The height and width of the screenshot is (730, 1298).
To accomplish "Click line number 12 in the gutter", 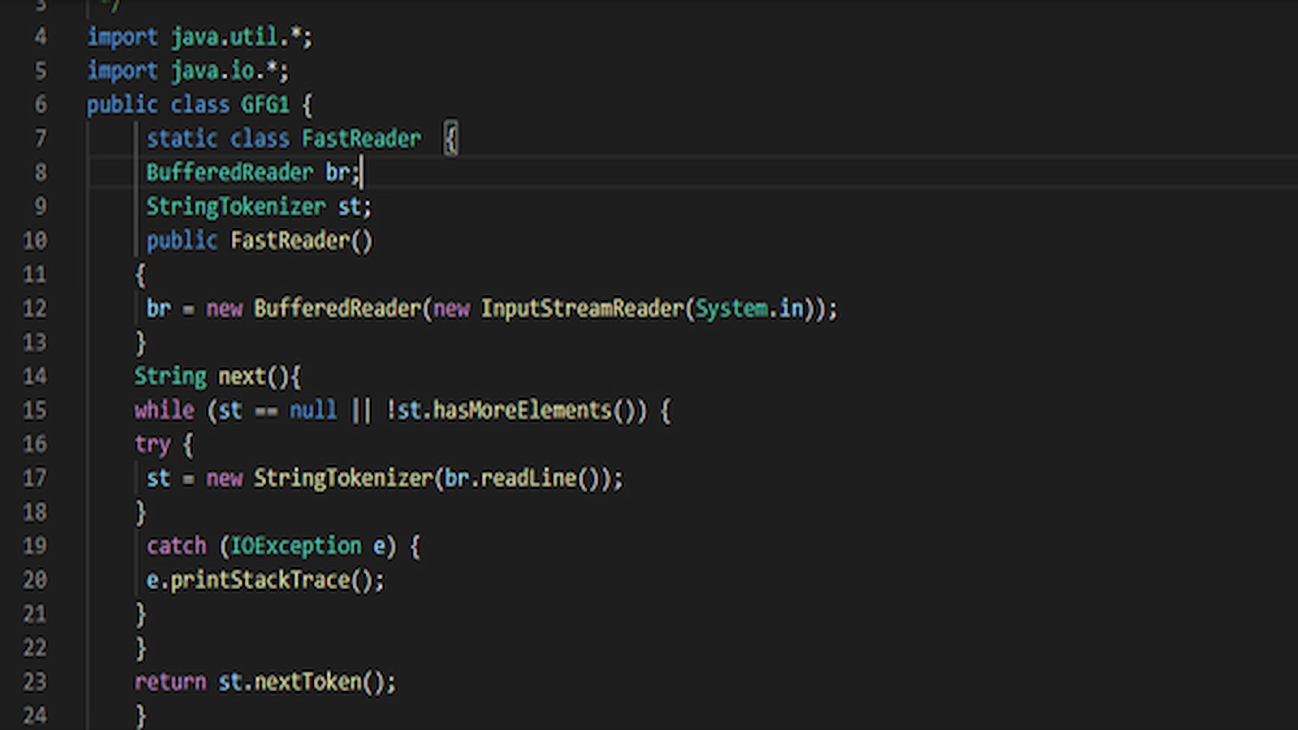I will pyautogui.click(x=34, y=308).
